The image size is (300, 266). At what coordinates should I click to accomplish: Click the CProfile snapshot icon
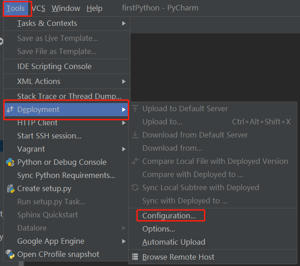tap(10, 254)
